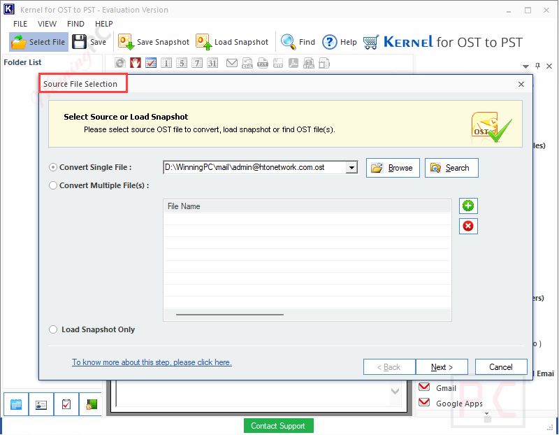559x435 pixels.
Task: Add a file with the green plus button
Action: coord(468,206)
